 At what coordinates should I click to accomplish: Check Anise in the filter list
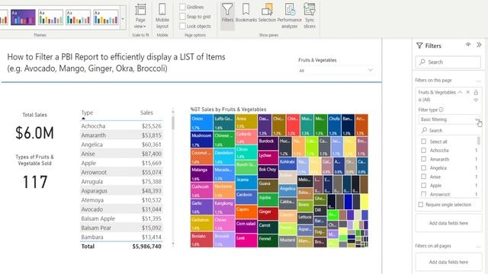(x=424, y=177)
